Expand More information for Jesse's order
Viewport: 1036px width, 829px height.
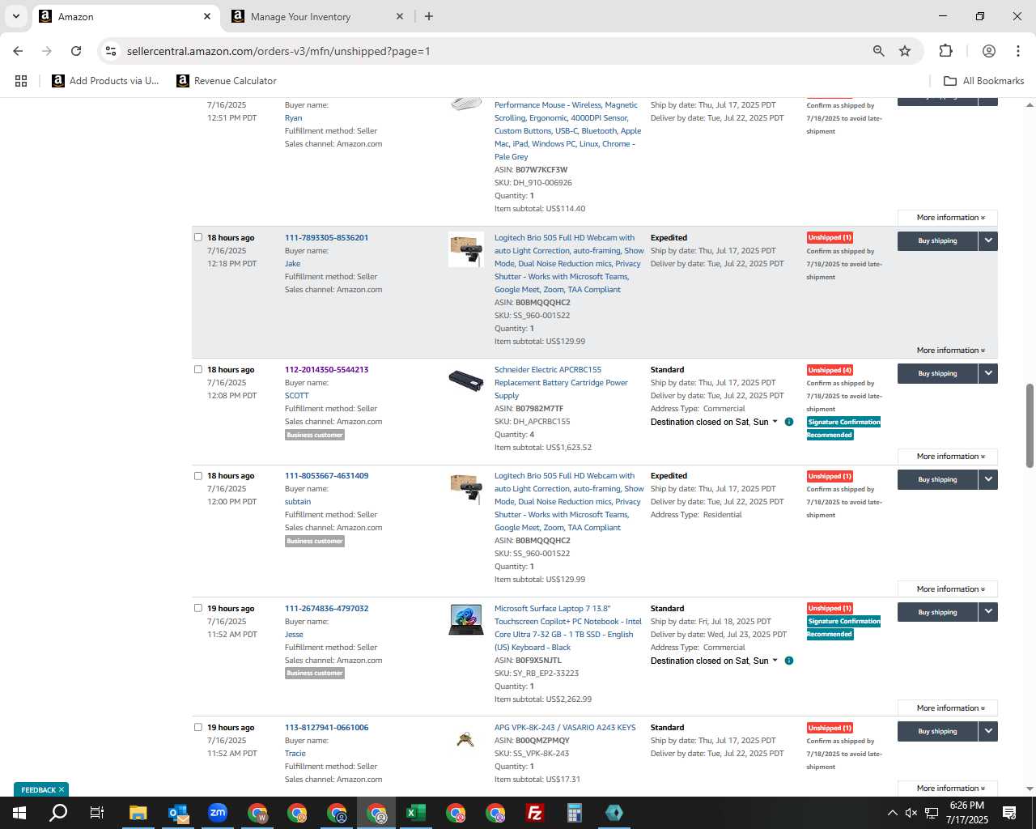(x=948, y=708)
